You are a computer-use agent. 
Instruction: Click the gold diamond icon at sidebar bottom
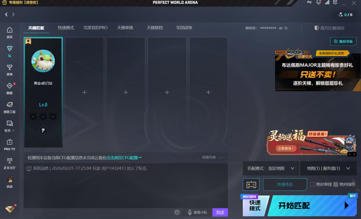10,209
